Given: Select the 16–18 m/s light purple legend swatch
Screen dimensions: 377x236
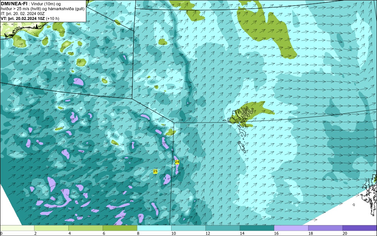Looking at the screenshot, I should point(291,228).
